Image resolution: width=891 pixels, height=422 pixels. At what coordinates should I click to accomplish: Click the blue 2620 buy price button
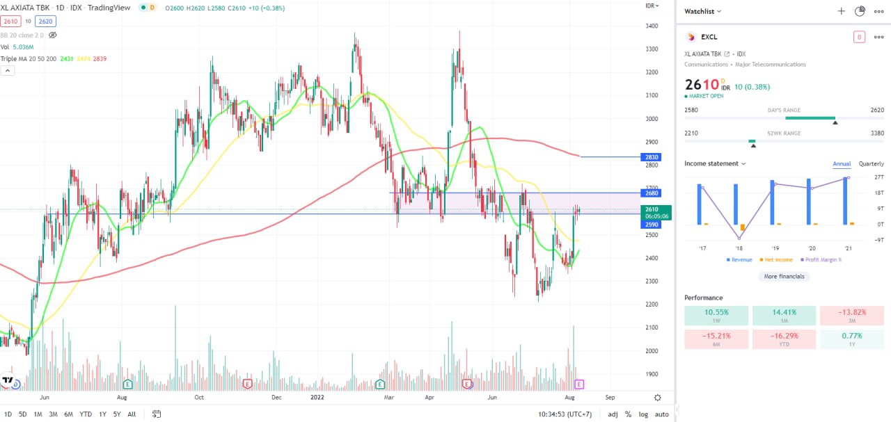pos(45,22)
